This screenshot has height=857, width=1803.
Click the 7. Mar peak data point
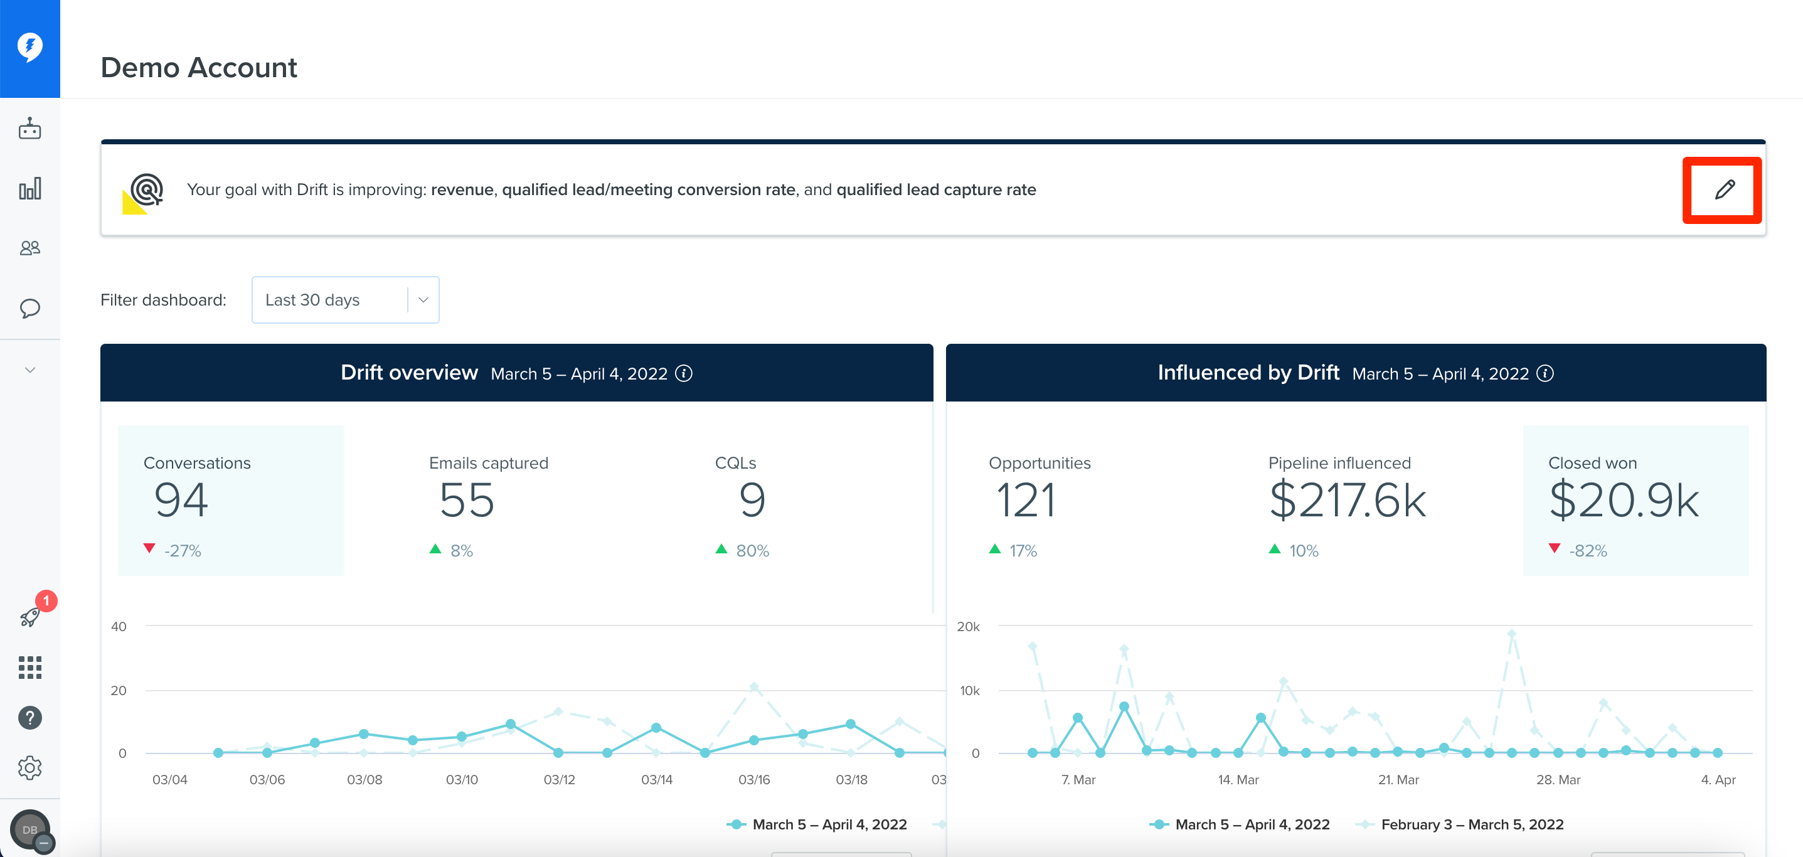tap(1078, 718)
